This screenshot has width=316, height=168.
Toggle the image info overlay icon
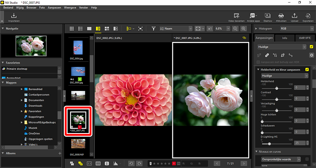pos(107,163)
